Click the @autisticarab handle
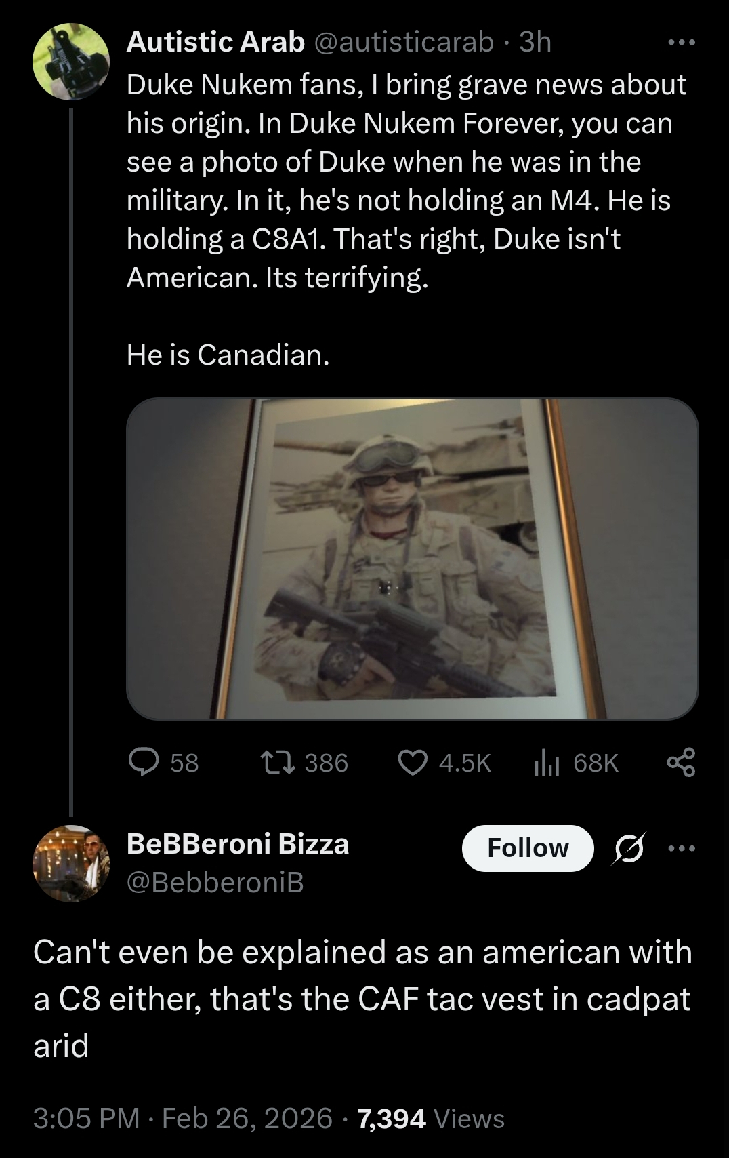The height and width of the screenshot is (1158, 729). [x=403, y=42]
